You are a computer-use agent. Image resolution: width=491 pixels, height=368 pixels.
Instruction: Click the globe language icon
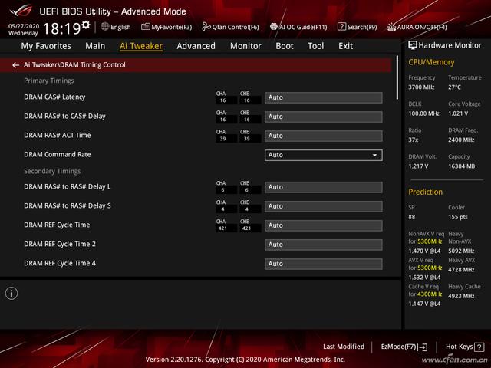[105, 27]
